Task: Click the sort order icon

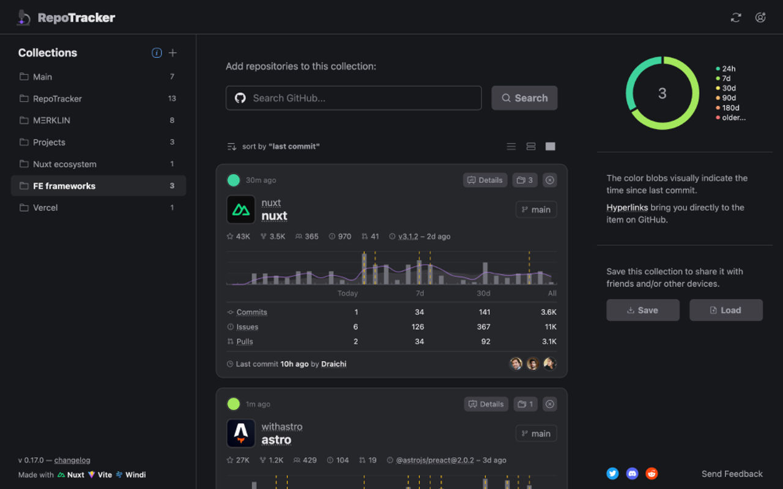Action: coord(232,147)
